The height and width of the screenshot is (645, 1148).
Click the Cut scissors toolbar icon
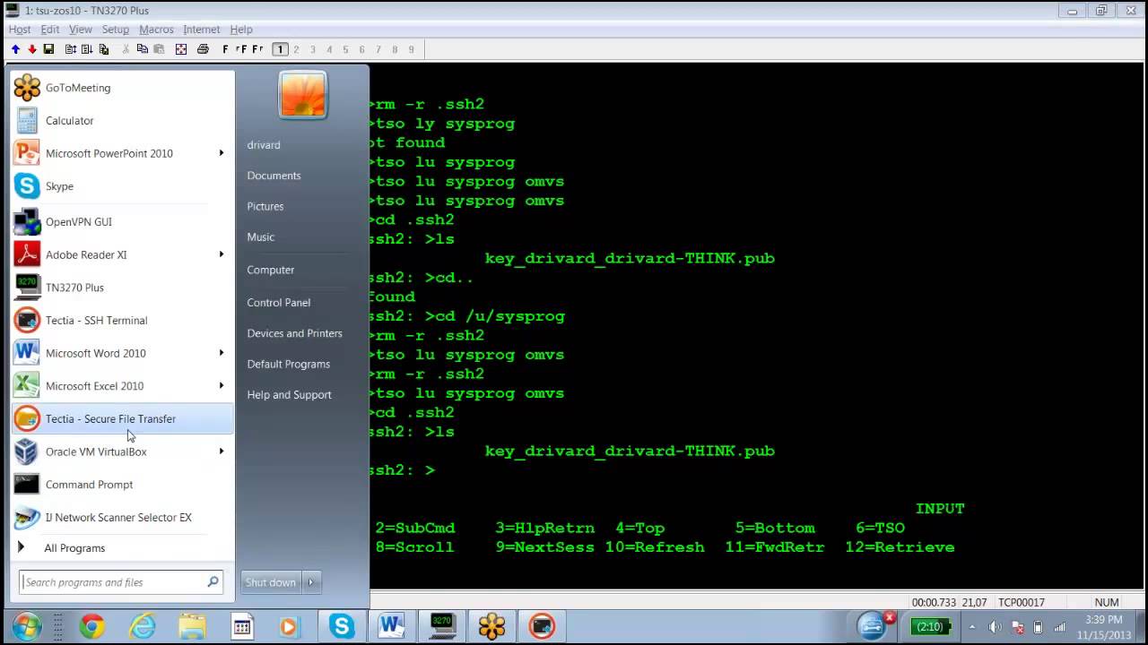coord(126,49)
